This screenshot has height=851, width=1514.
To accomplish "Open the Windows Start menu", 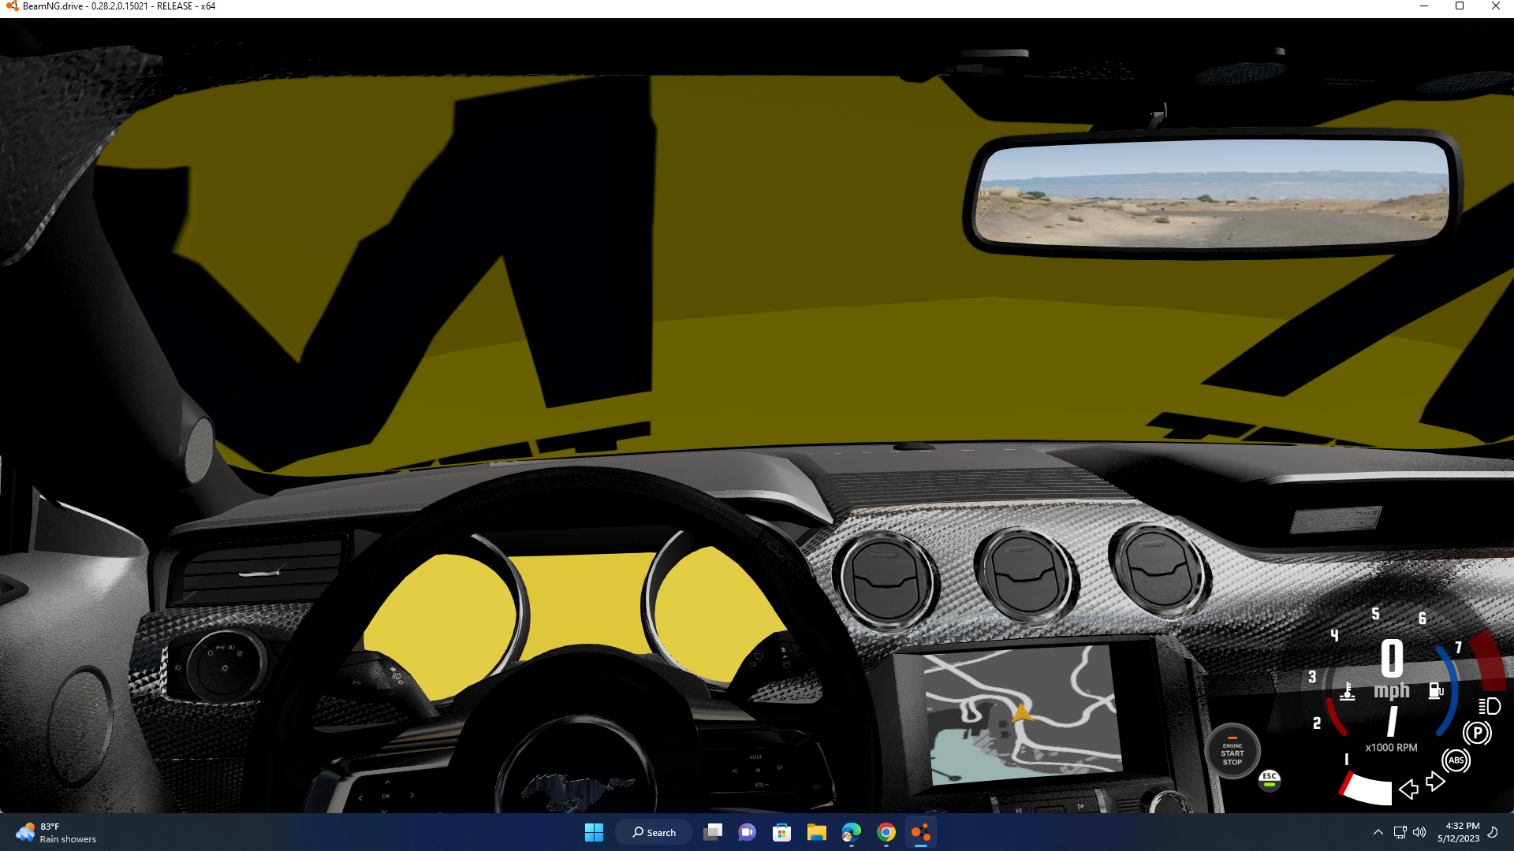I will [x=594, y=832].
